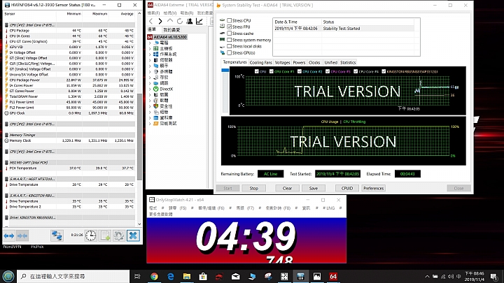Click the AIDA64 user/person toolbar icon

[x=190, y=21]
